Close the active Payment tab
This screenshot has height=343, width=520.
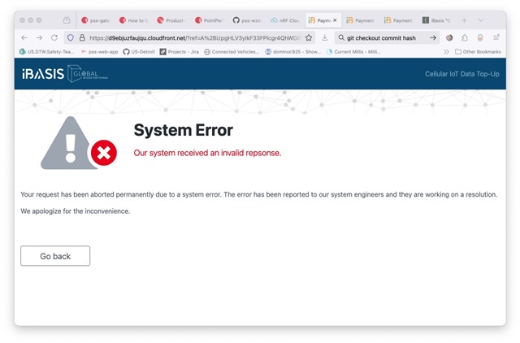[x=335, y=20]
